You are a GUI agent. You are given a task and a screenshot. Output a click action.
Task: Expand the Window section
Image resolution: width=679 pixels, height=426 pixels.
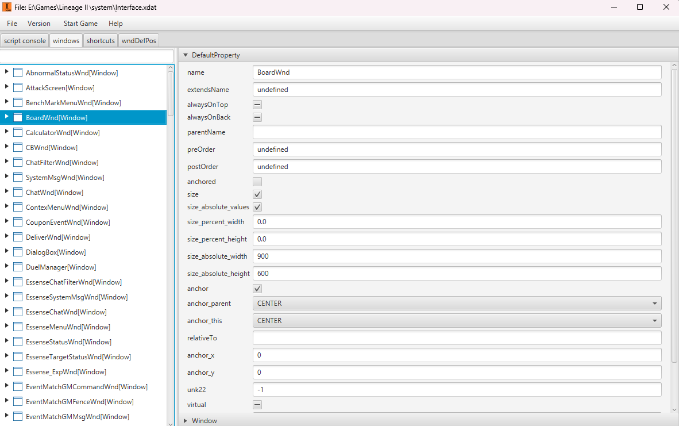coord(186,421)
